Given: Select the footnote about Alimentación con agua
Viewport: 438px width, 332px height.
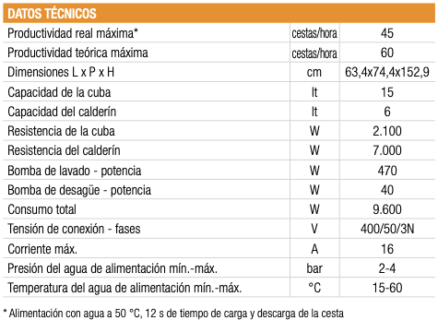Looking at the screenshot, I should click(173, 314).
